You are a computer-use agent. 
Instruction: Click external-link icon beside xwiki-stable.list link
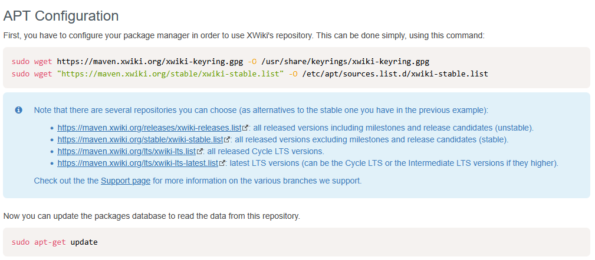tap(227, 140)
